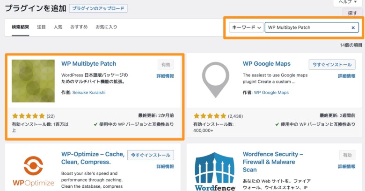365x191 pixels.
Task: Click the author link WP Google Maps
Action: (x=271, y=93)
